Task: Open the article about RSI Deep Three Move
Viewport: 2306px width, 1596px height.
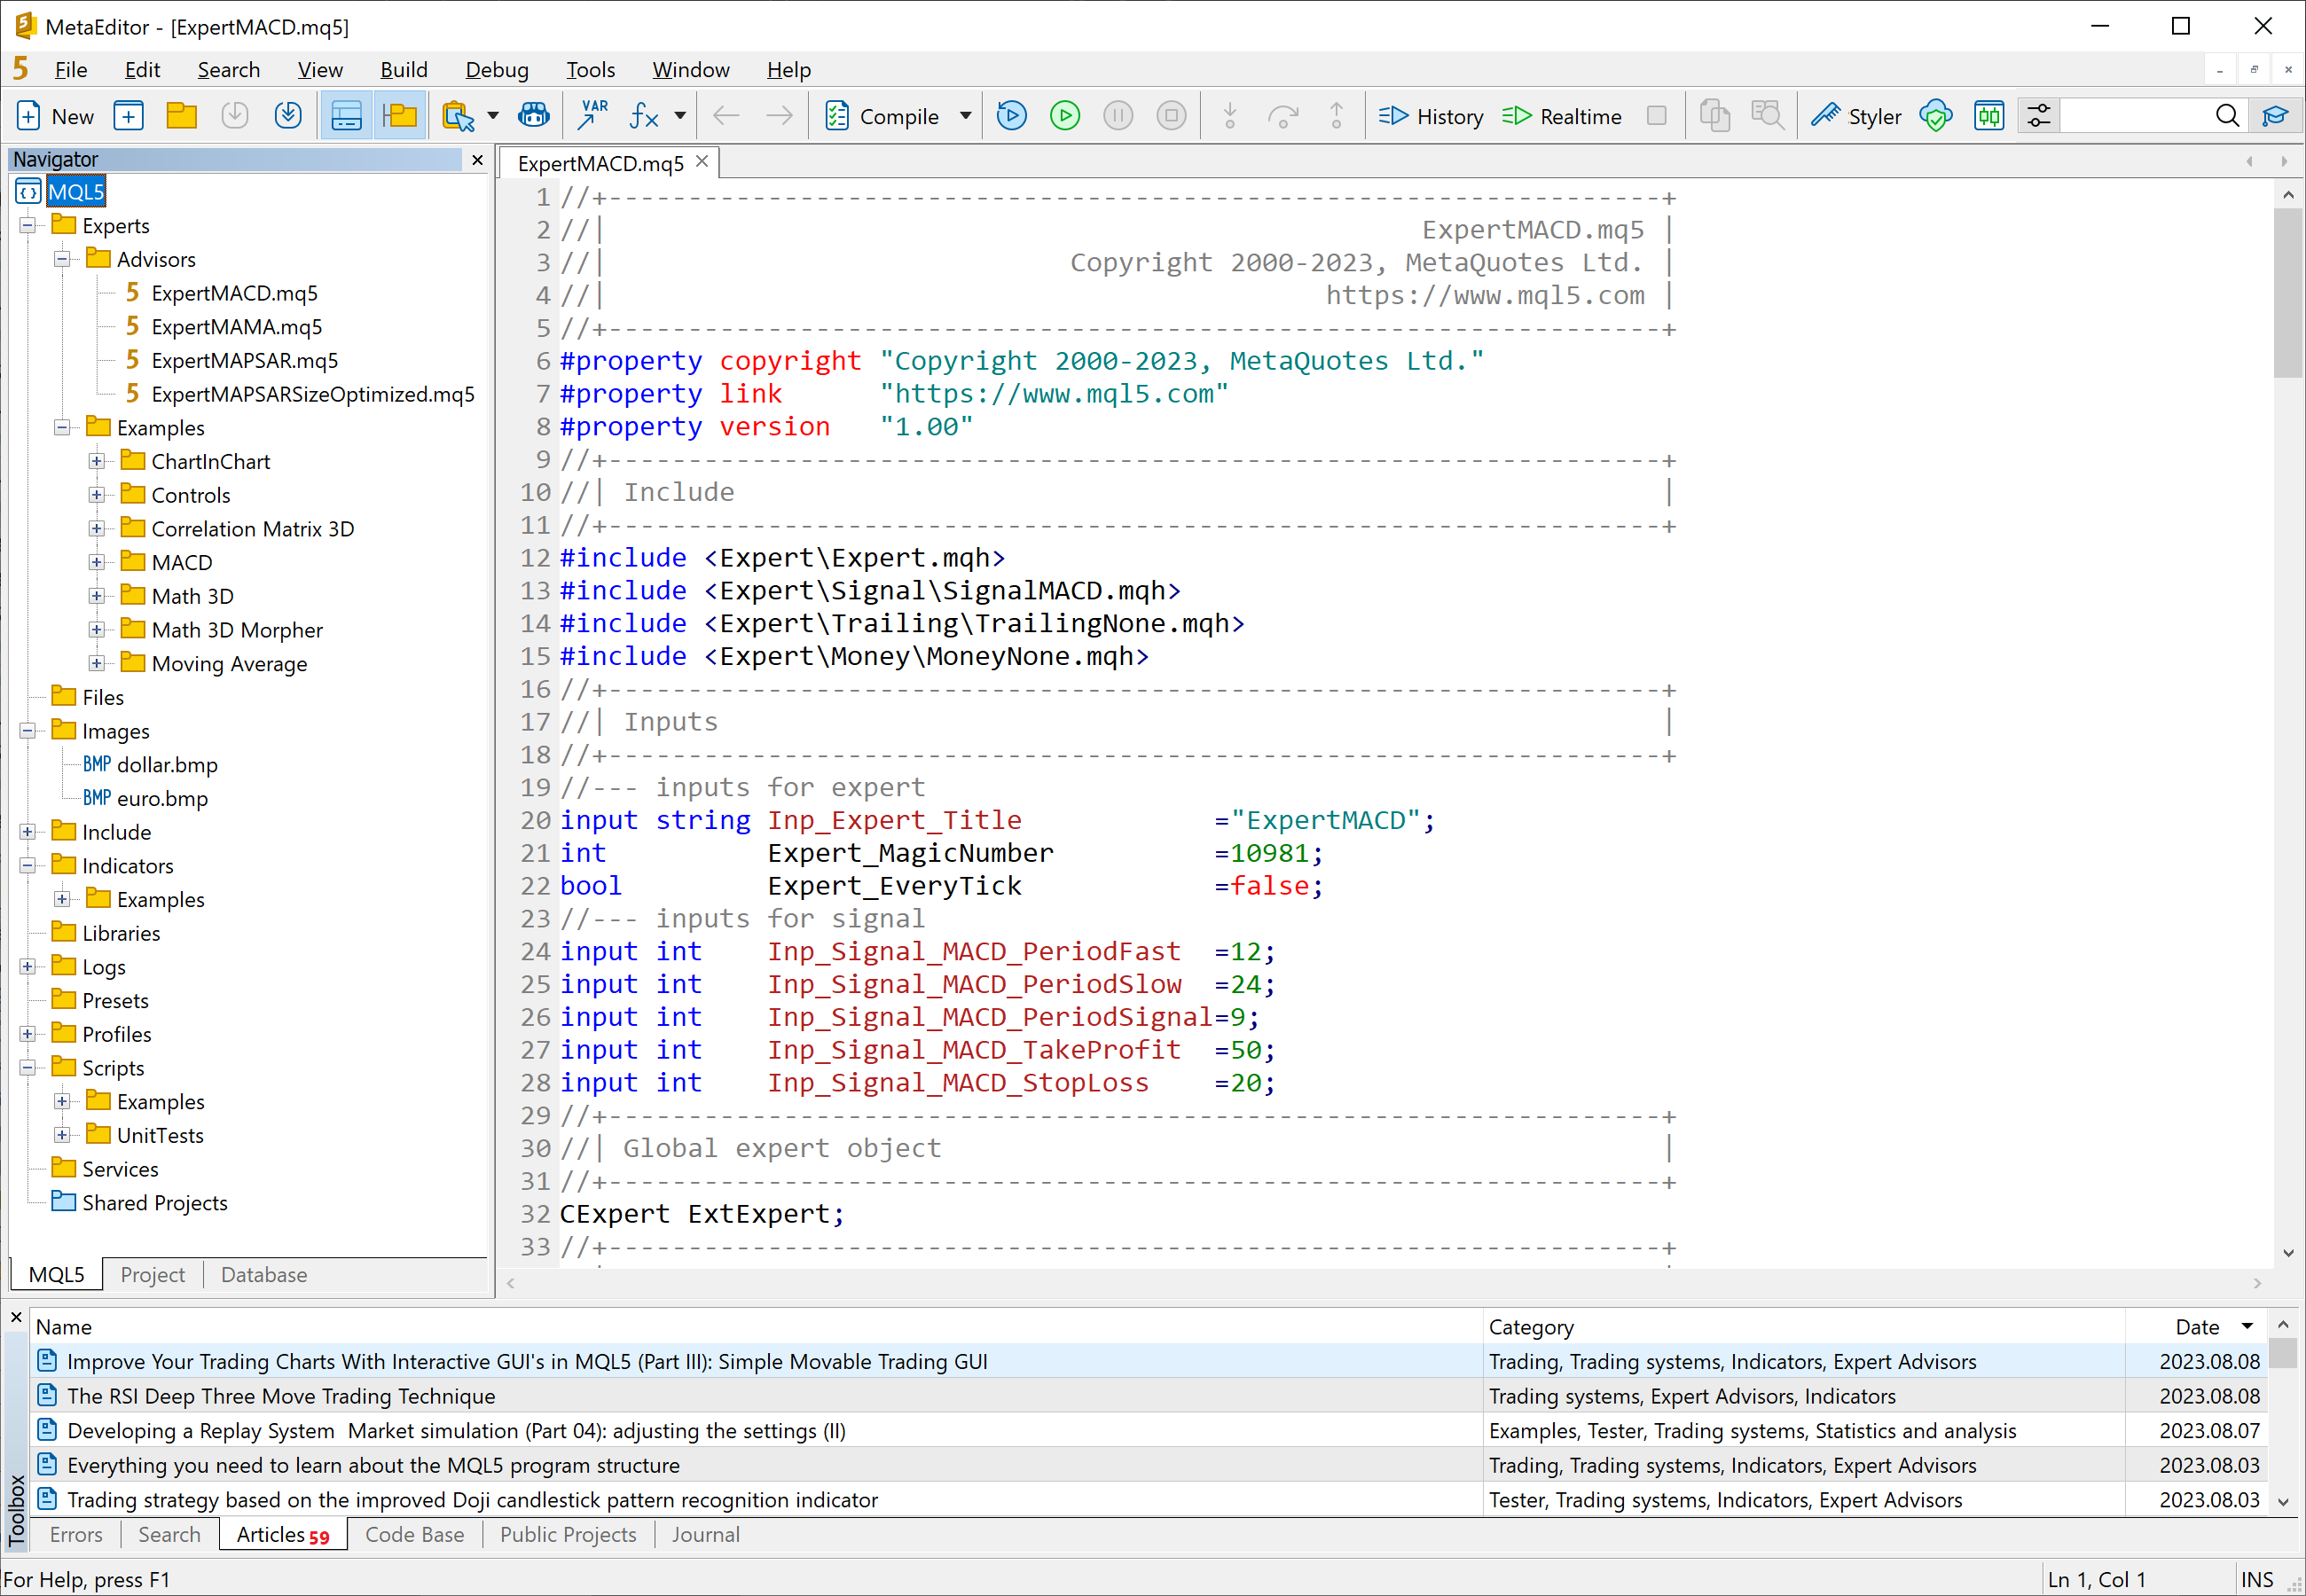Action: (281, 1395)
